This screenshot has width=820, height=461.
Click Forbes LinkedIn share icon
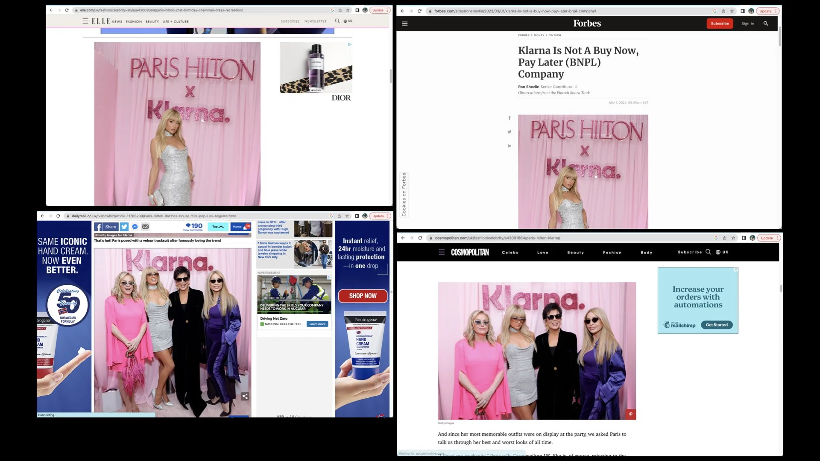(x=509, y=146)
